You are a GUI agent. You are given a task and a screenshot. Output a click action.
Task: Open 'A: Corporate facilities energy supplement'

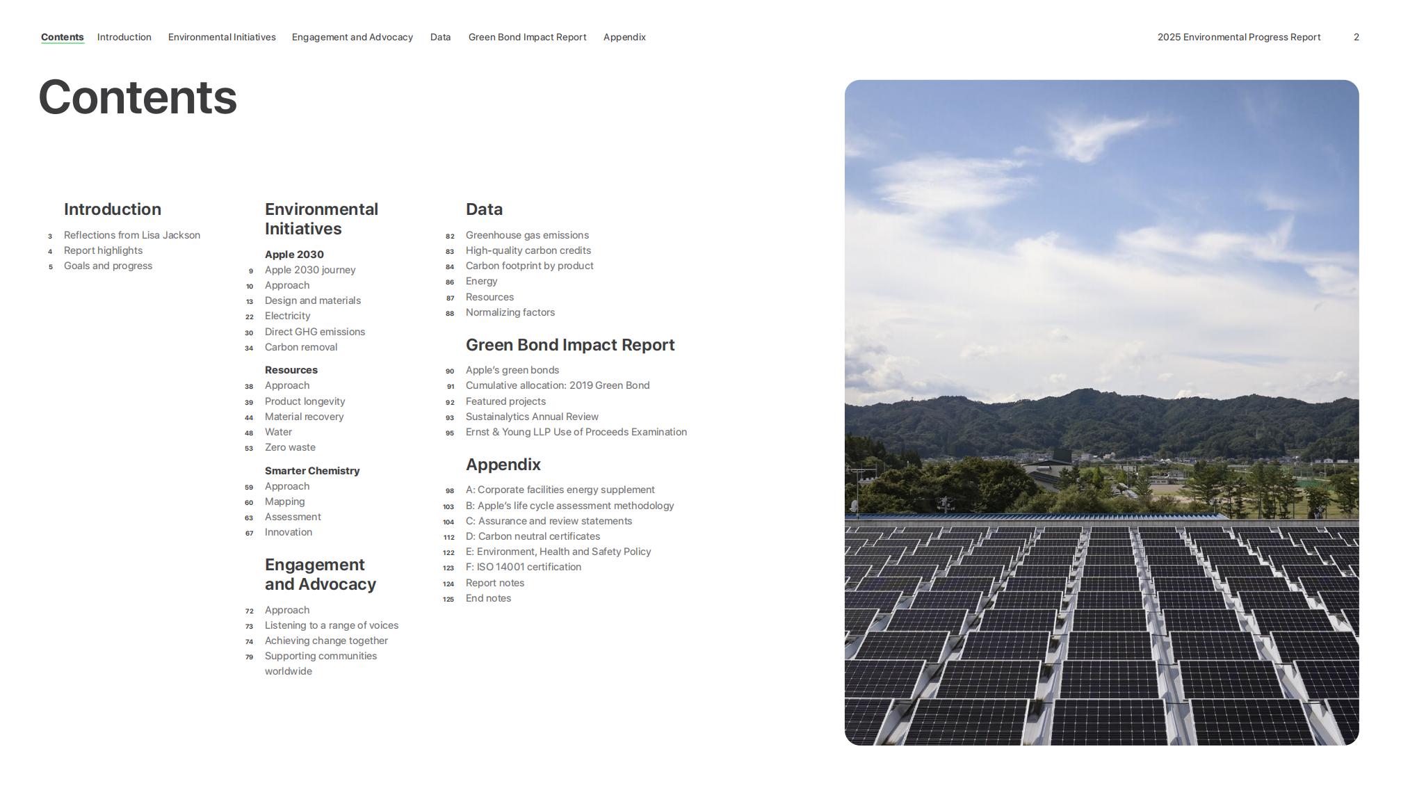pos(560,490)
